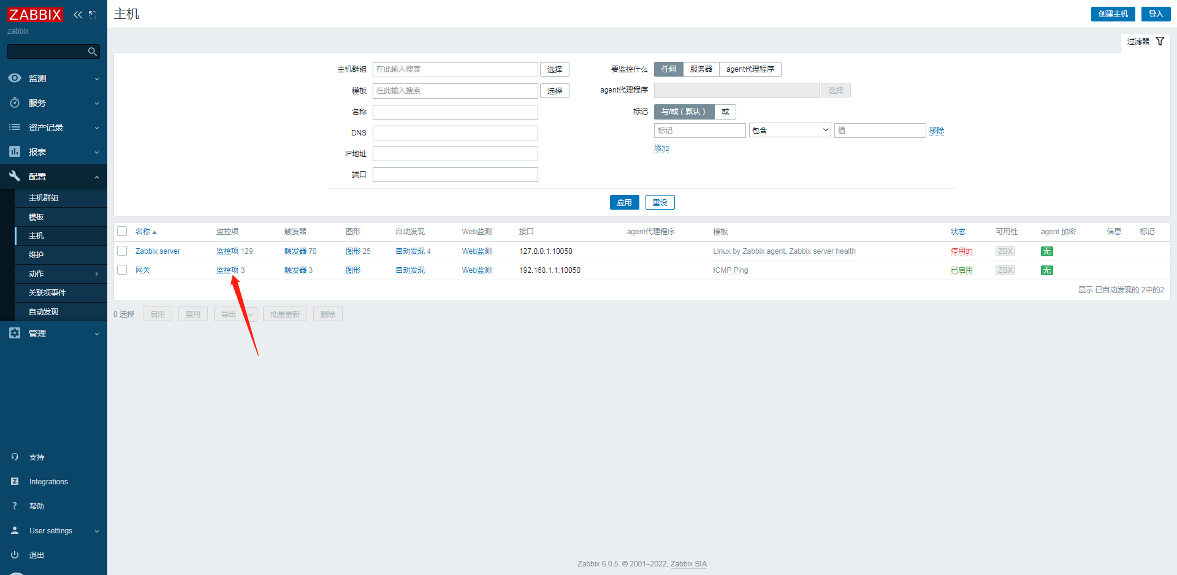Click the clock icon for 服务

coord(15,102)
